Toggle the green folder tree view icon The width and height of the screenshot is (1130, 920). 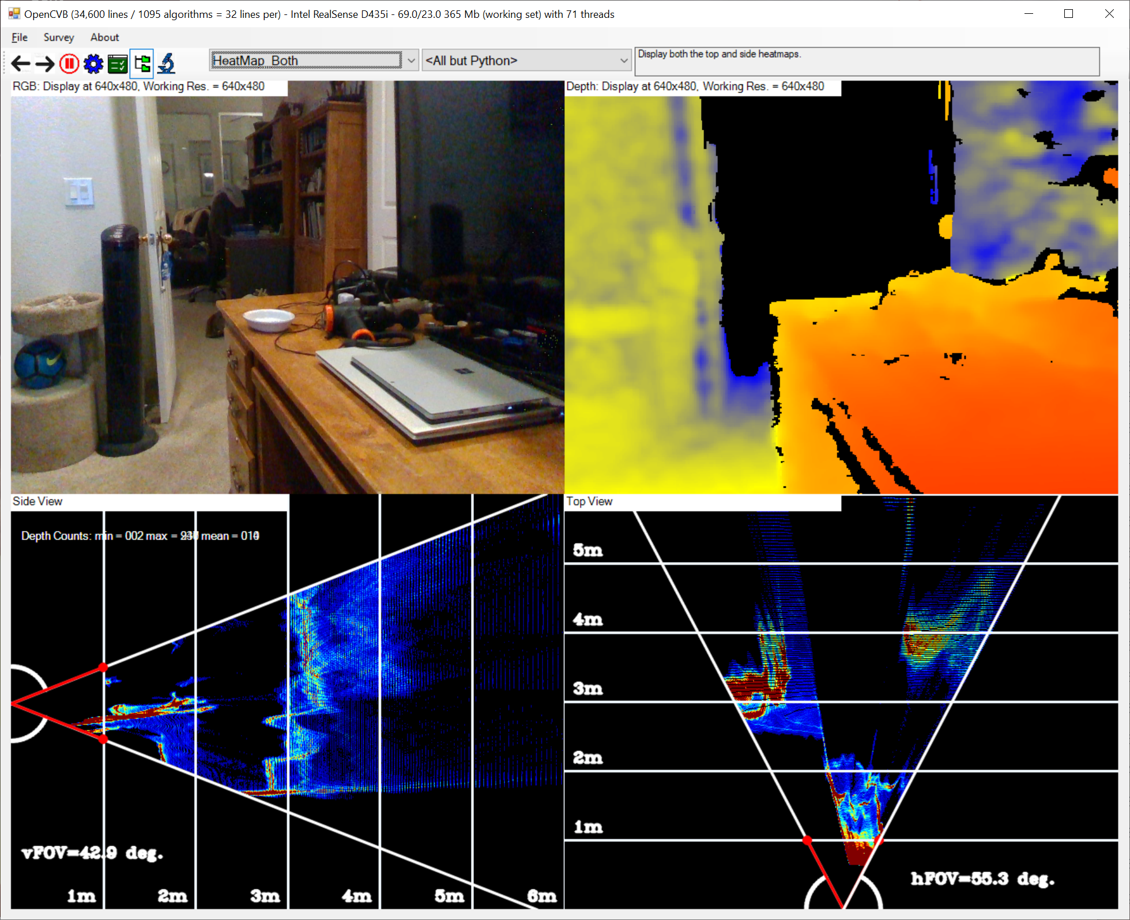tap(142, 63)
